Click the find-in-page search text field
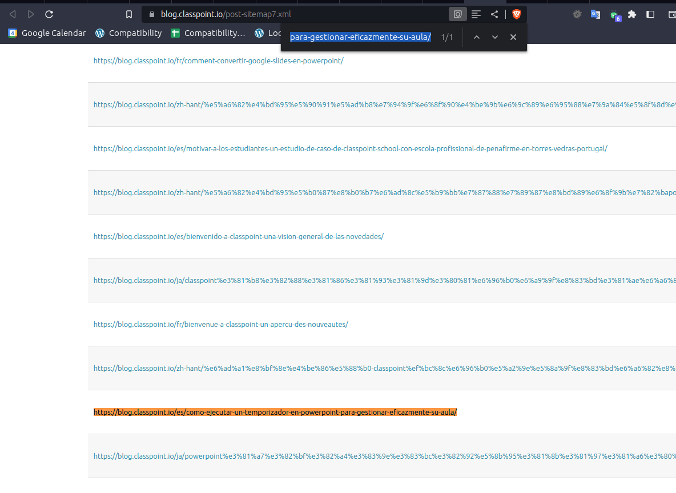The height and width of the screenshot is (493, 676). pyautogui.click(x=360, y=37)
